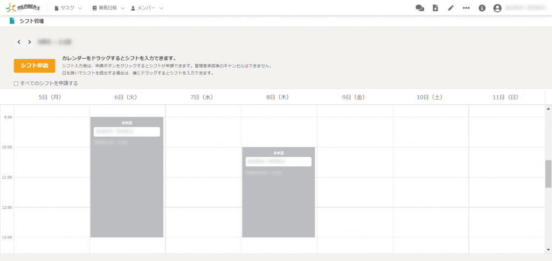Go to the previous week arrow
Viewport: 552px width, 261px height.
click(x=19, y=42)
